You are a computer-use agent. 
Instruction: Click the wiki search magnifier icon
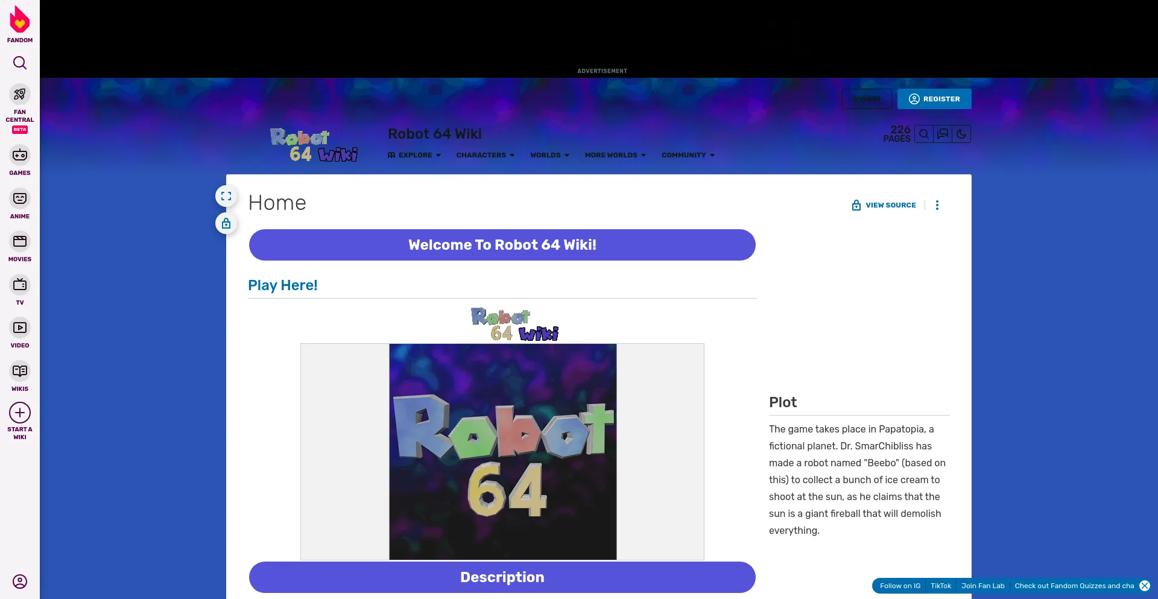click(x=924, y=134)
